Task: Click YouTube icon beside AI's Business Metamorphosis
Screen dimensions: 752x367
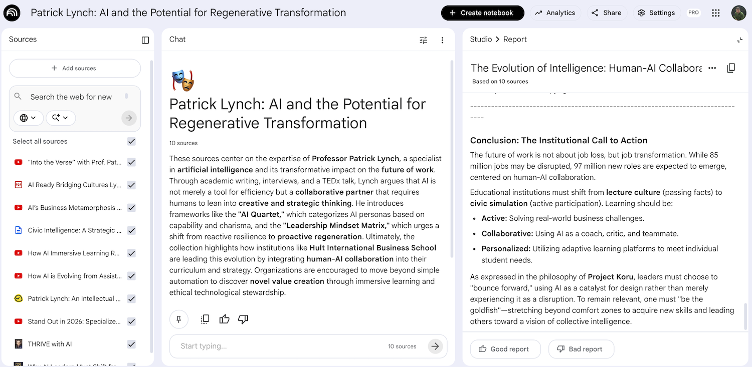Action: click(x=19, y=208)
